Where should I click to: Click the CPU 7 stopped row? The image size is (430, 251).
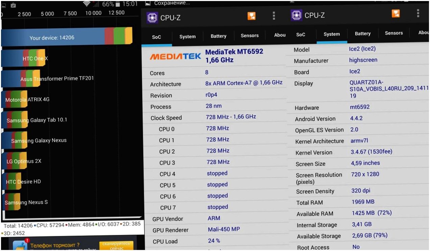tap(215, 207)
